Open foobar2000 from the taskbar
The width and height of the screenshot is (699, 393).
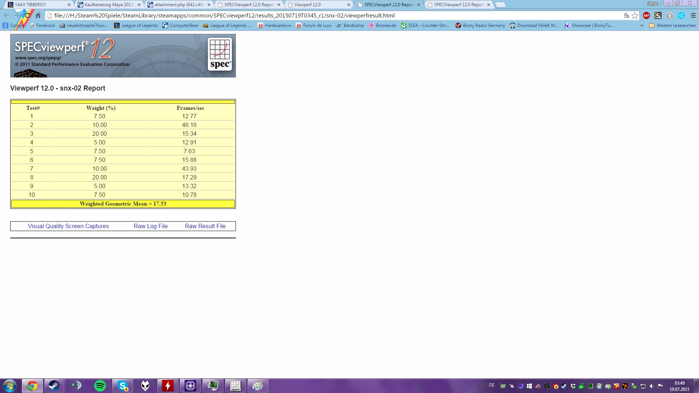(x=145, y=386)
